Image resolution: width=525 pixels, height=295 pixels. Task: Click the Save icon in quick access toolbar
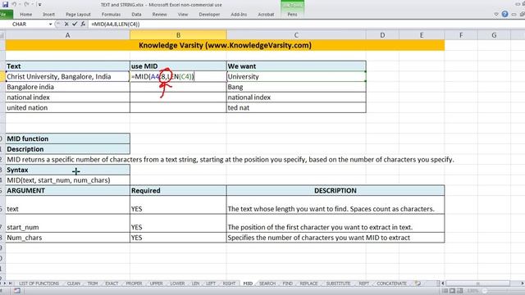point(6,5)
